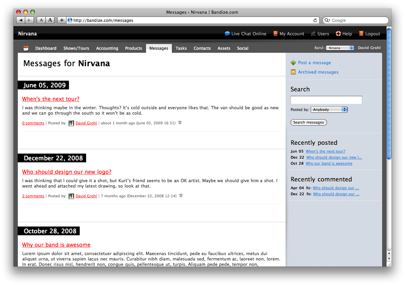Open the Tasks tab
The width and height of the screenshot is (405, 285).
pos(181,48)
